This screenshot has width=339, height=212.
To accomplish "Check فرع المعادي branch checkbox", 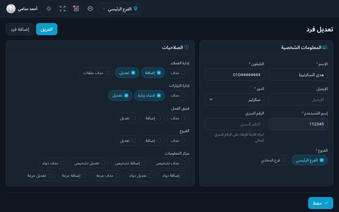I will [x=284, y=160].
